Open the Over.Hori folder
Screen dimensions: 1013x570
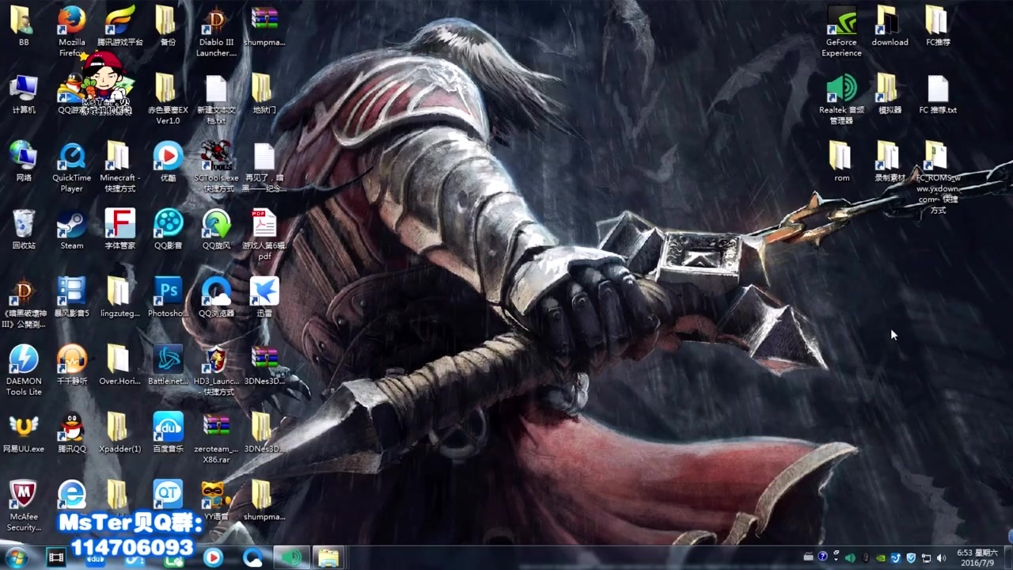pyautogui.click(x=120, y=365)
